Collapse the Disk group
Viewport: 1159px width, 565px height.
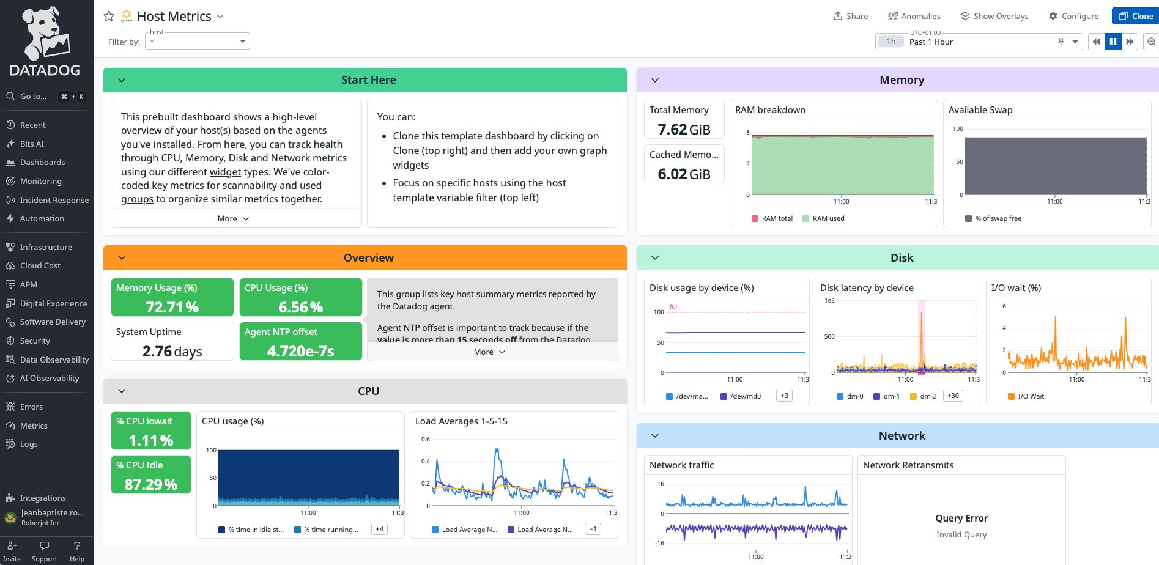pos(655,258)
